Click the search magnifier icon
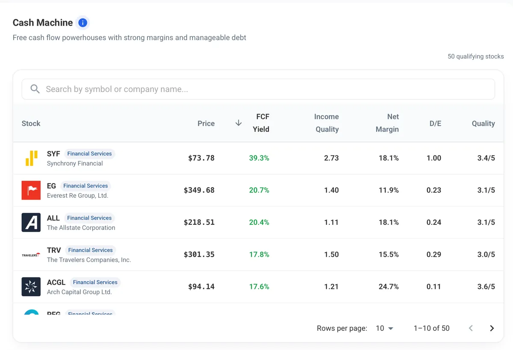 tap(35, 89)
